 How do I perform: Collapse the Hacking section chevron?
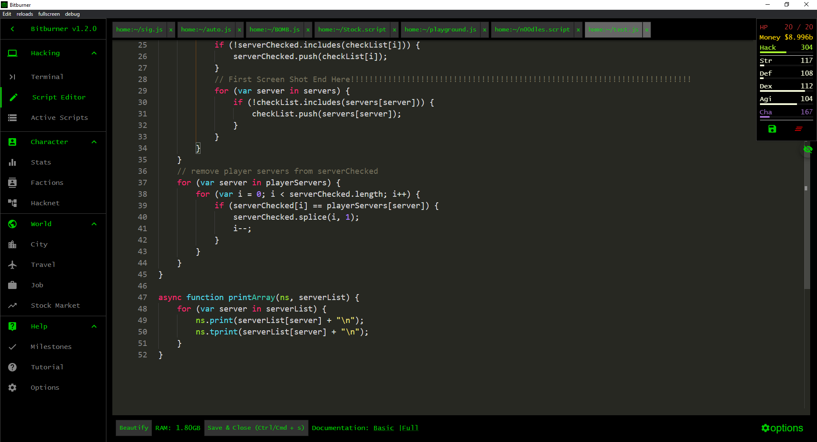(94, 53)
